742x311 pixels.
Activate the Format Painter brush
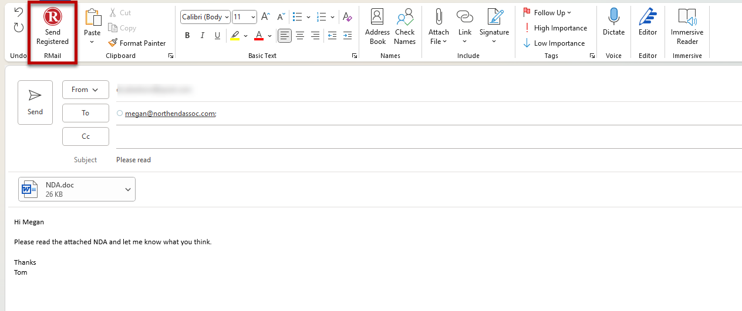137,43
